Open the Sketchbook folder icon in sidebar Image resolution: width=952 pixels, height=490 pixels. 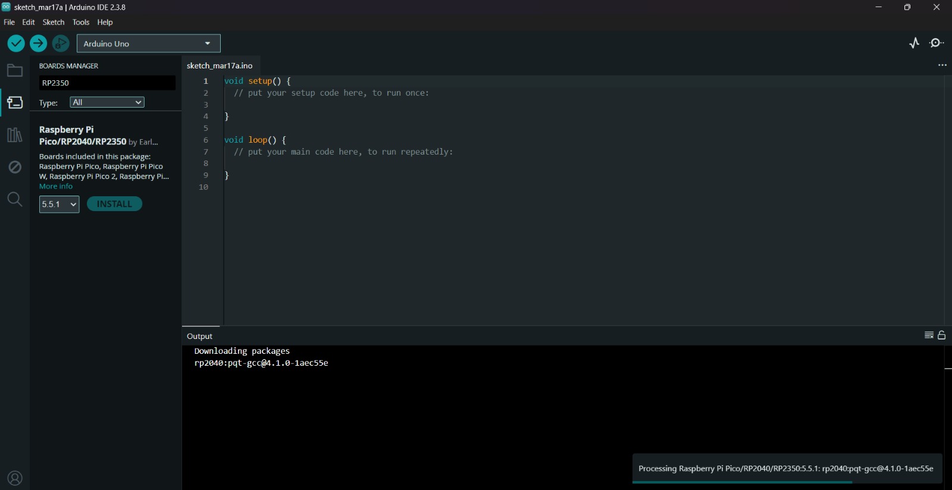click(15, 71)
